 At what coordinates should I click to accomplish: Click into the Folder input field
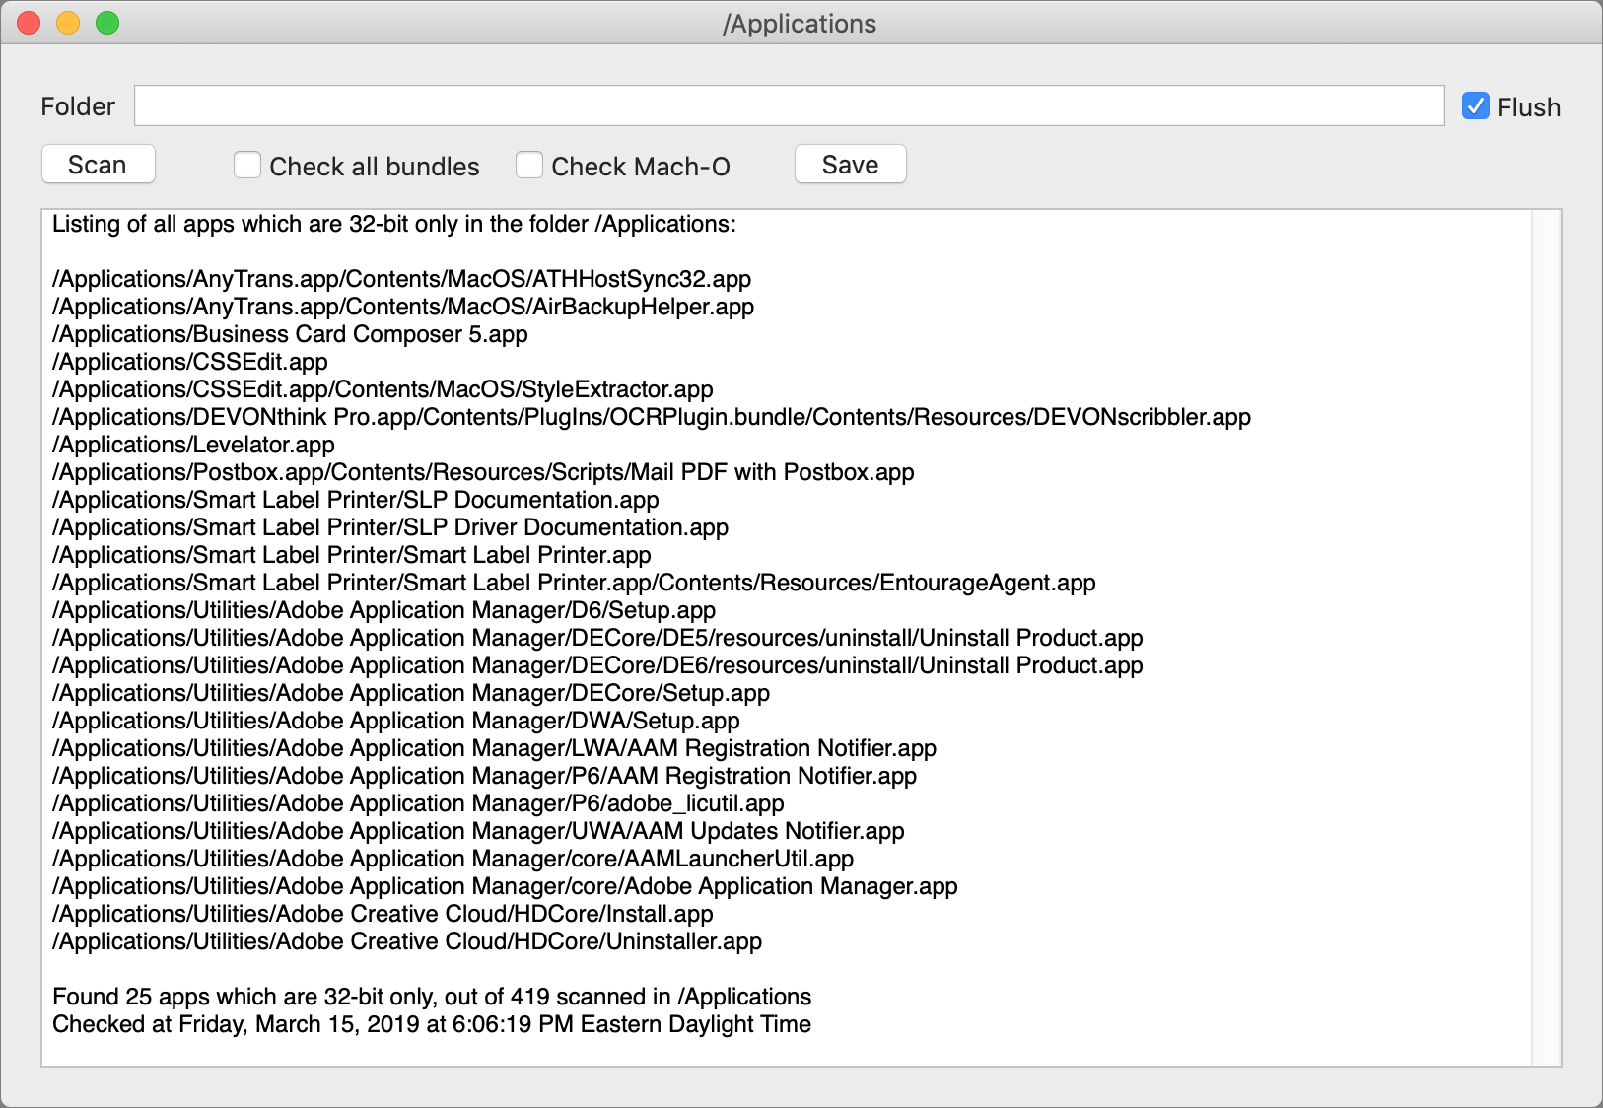[x=789, y=105]
